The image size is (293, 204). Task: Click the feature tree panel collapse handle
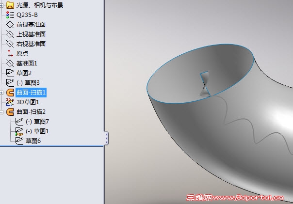click(x=106, y=138)
